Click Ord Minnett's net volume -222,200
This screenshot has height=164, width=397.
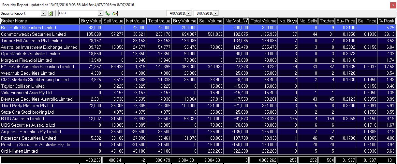tap(240, 151)
